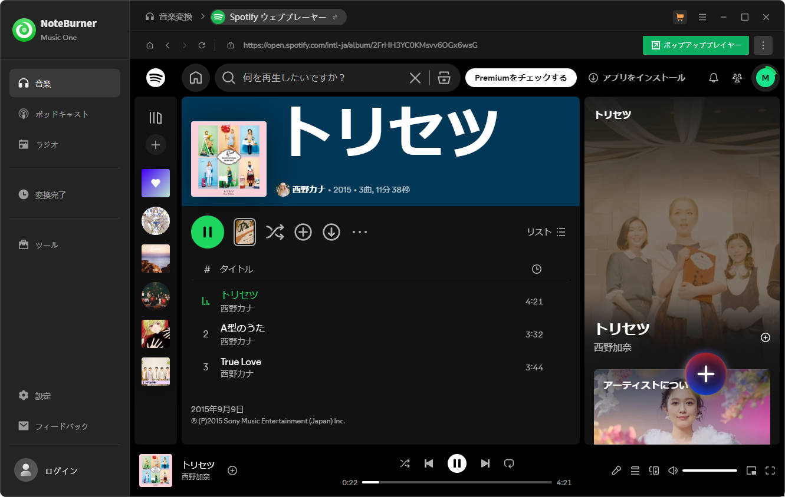
Task: Open the play queue icon
Action: click(x=635, y=471)
